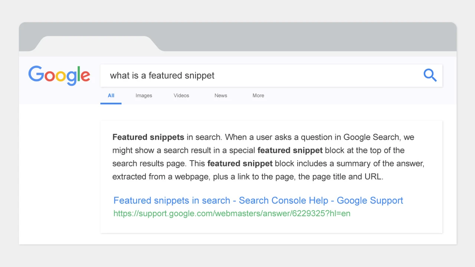This screenshot has height=267, width=475.
Task: Switch to the Videos tab
Action: pyautogui.click(x=181, y=95)
